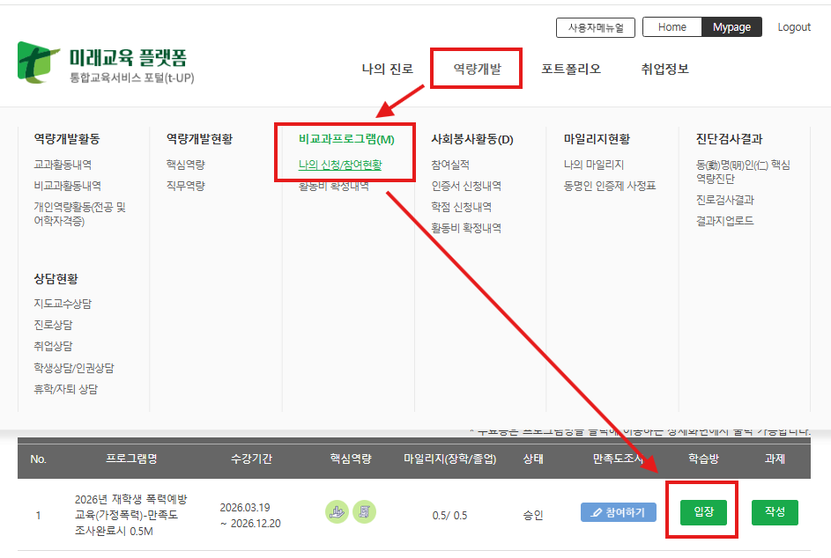The image size is (831, 558).
Task: Open 진로검사결과 link
Action: [725, 200]
